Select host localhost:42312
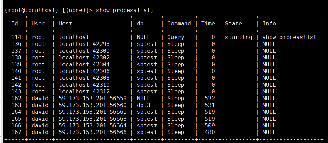 84,91
